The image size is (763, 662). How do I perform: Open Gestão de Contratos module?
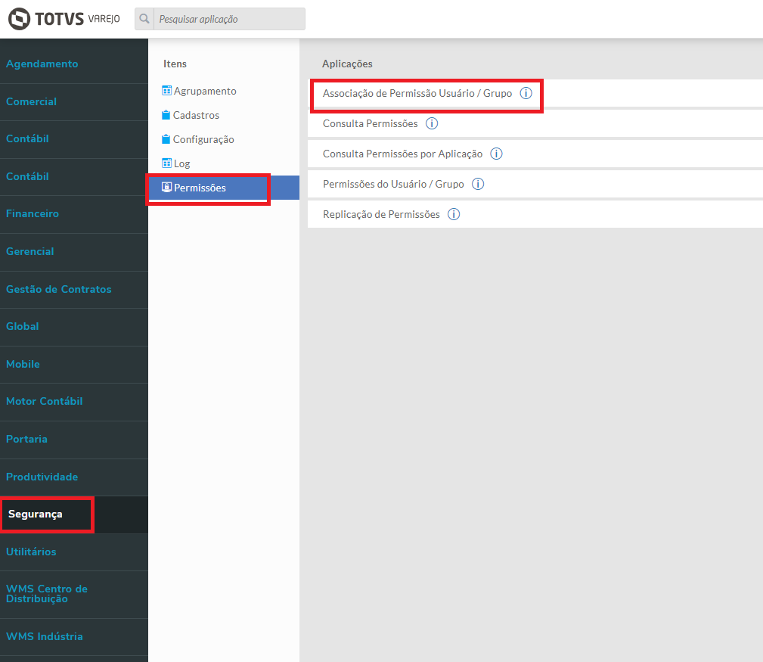click(x=74, y=290)
